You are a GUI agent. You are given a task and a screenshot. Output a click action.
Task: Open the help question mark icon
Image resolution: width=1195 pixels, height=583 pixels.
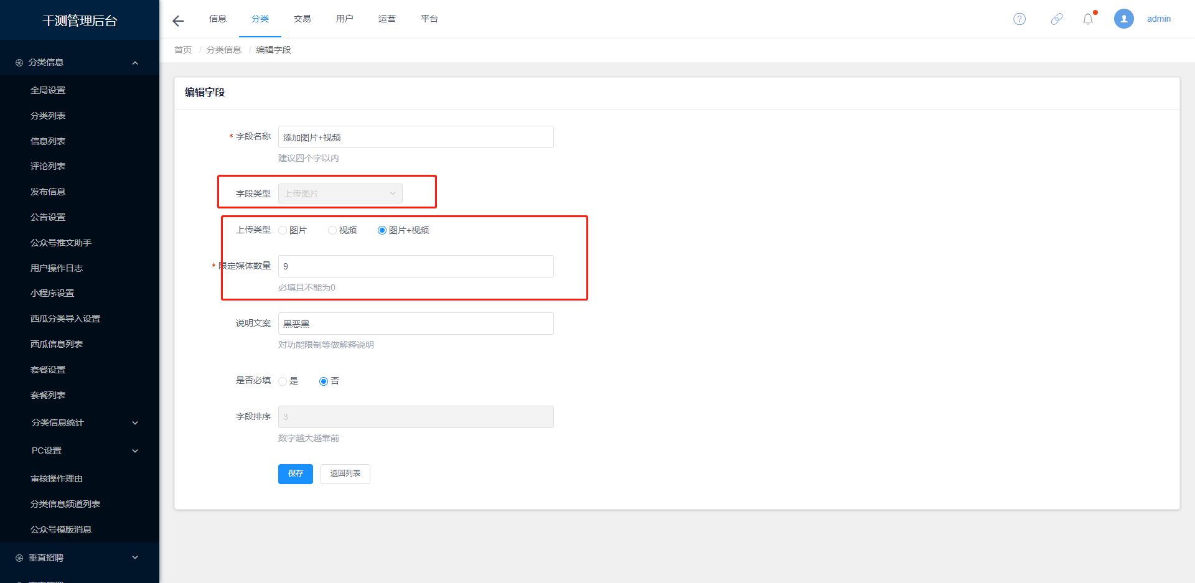(x=1019, y=19)
